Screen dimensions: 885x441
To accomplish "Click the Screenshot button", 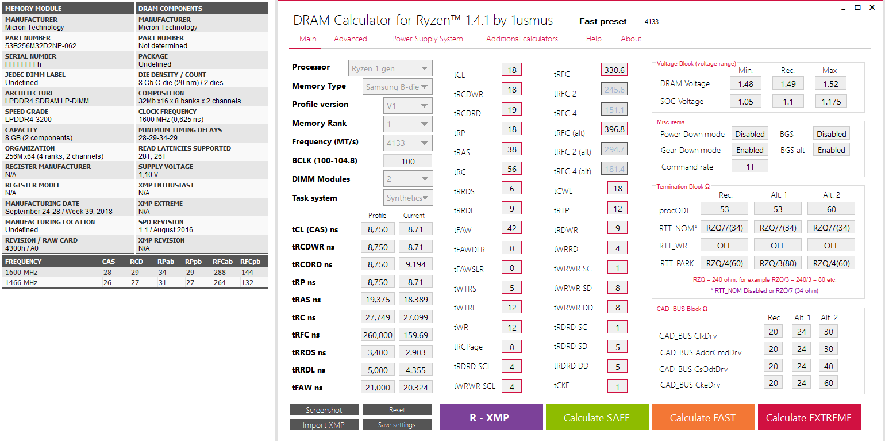I will point(324,410).
